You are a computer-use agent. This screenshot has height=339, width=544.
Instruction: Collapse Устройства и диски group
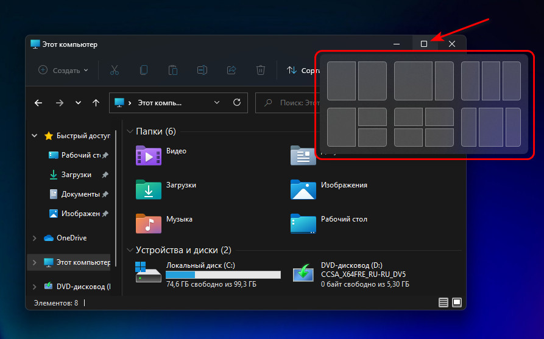point(130,250)
